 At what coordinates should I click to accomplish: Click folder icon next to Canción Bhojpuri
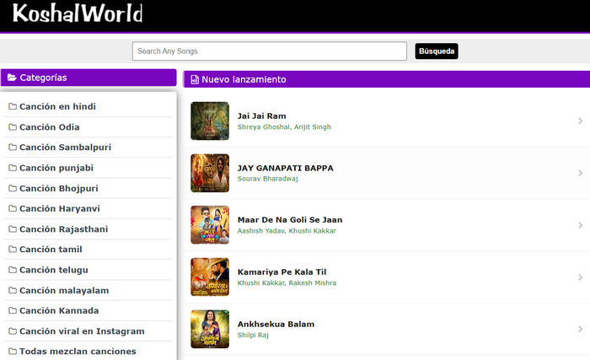[13, 188]
